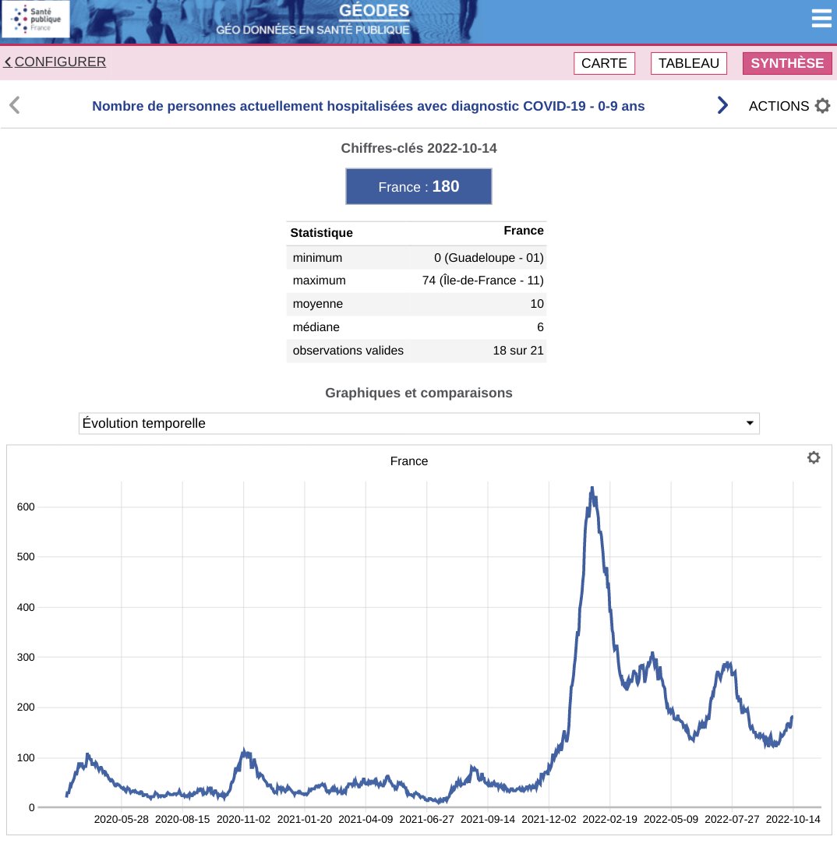The width and height of the screenshot is (837, 854).
Task: Select the SYNTHÈSE tab
Action: click(787, 63)
